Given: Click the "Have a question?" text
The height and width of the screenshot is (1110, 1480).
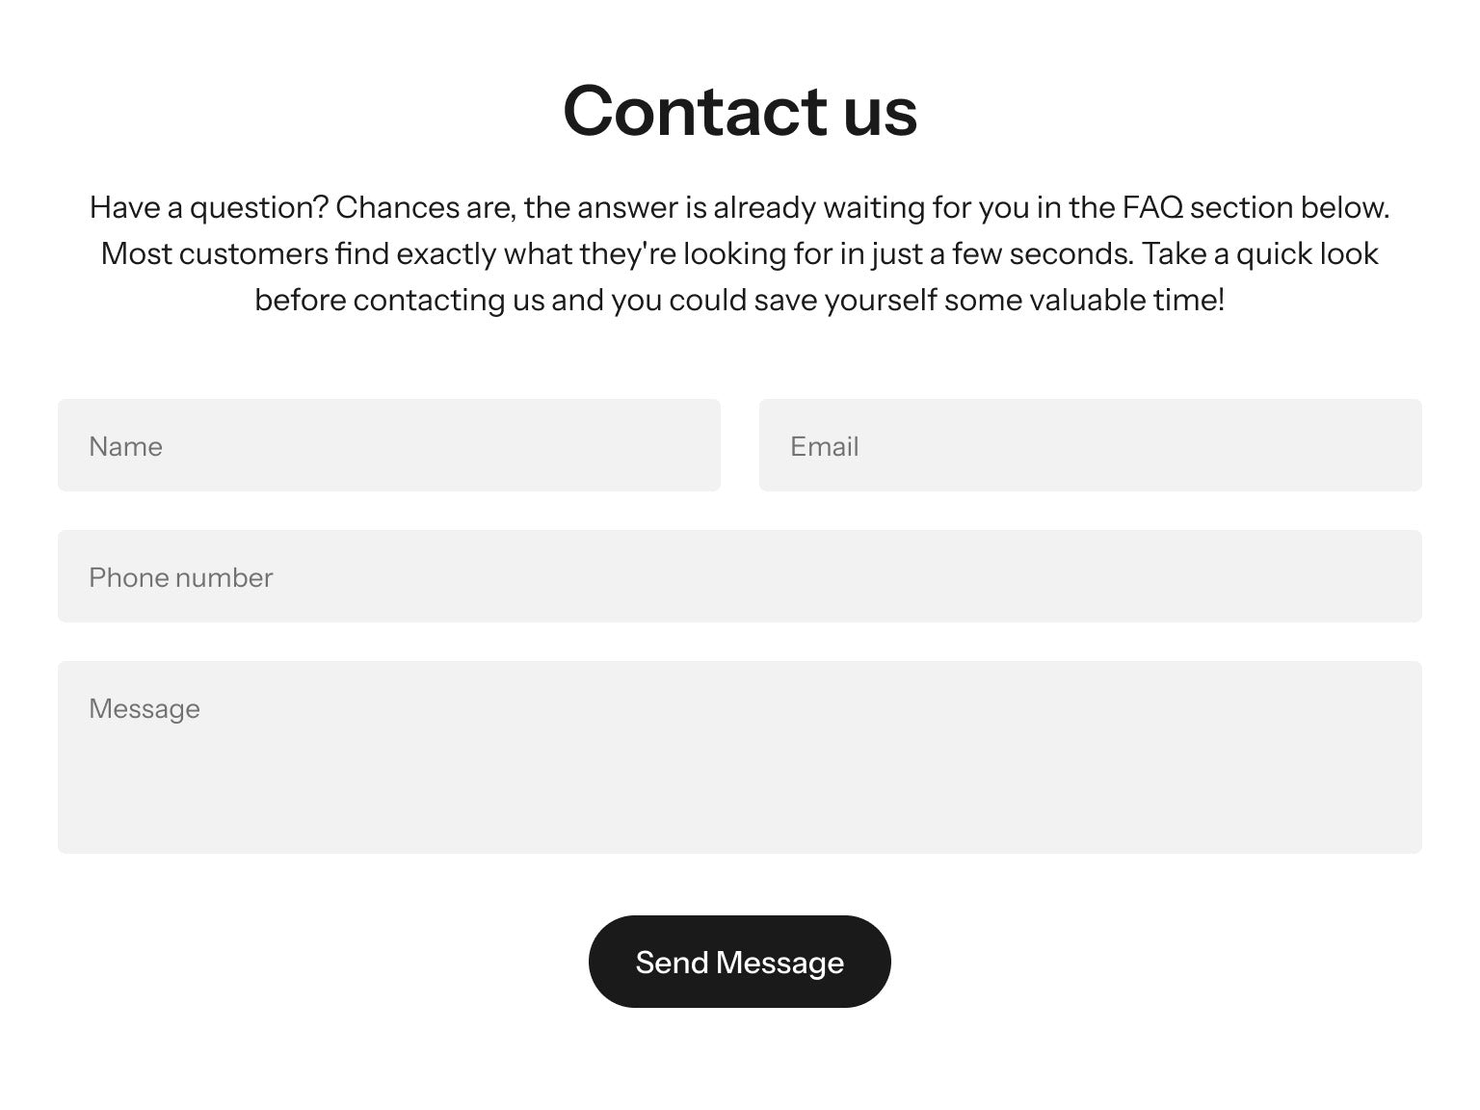Looking at the screenshot, I should (209, 207).
